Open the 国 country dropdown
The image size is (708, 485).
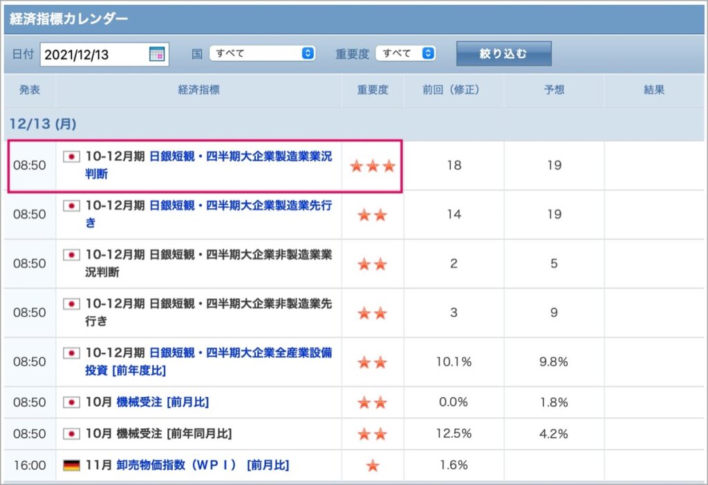(x=262, y=53)
